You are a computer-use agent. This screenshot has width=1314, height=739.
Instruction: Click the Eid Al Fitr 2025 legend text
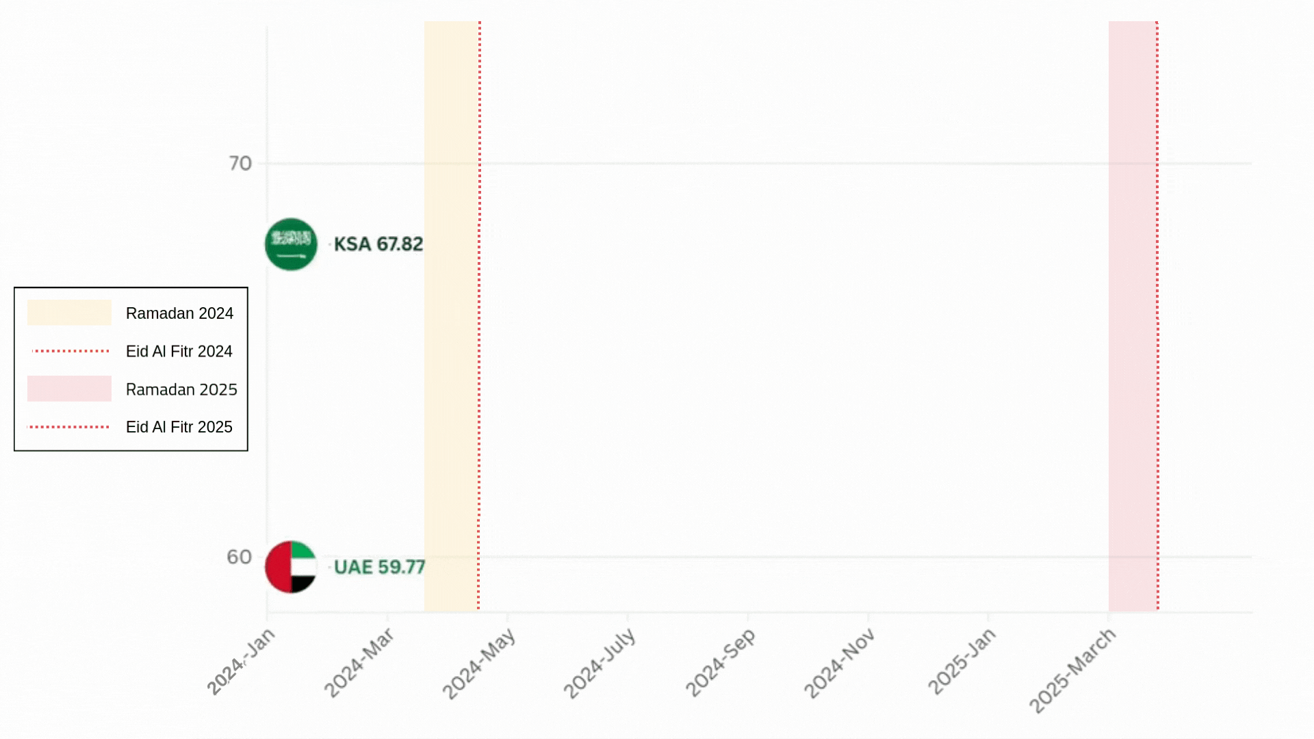(x=179, y=427)
